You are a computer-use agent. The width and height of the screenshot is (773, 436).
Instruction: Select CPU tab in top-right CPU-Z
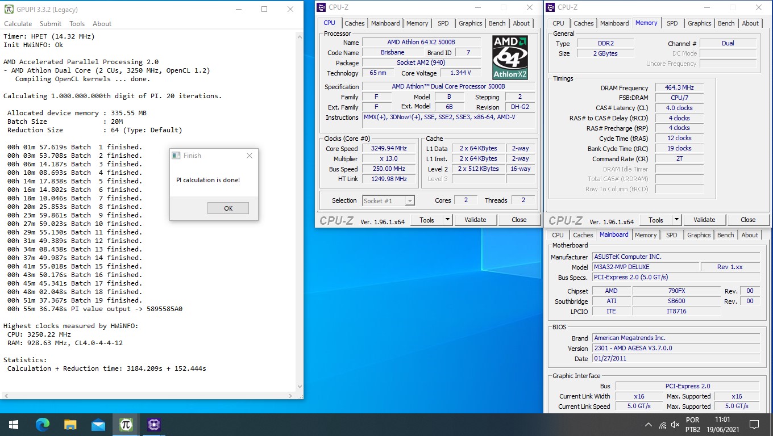click(x=559, y=23)
